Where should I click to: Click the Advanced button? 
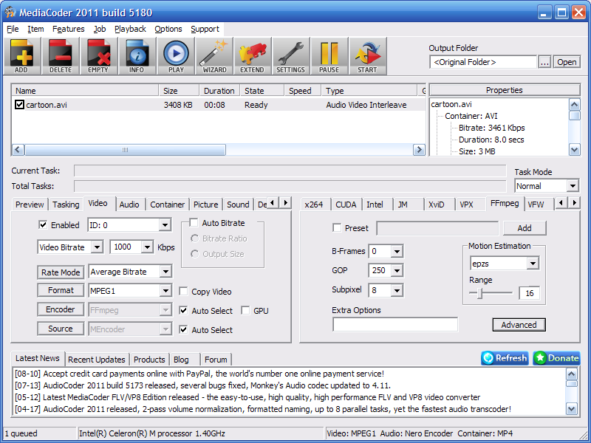519,325
